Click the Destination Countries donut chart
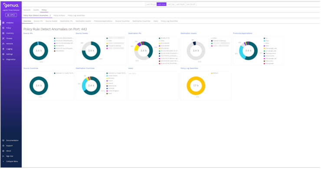Viewport: 321px width, 169px height. tap(91, 86)
